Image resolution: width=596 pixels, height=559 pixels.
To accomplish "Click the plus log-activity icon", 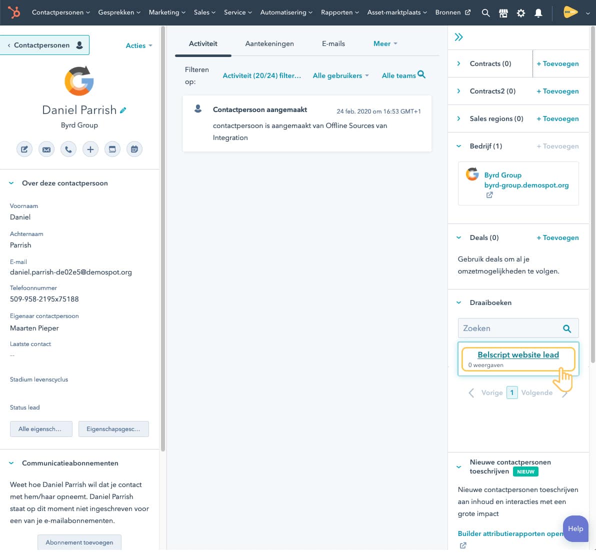I will click(90, 149).
